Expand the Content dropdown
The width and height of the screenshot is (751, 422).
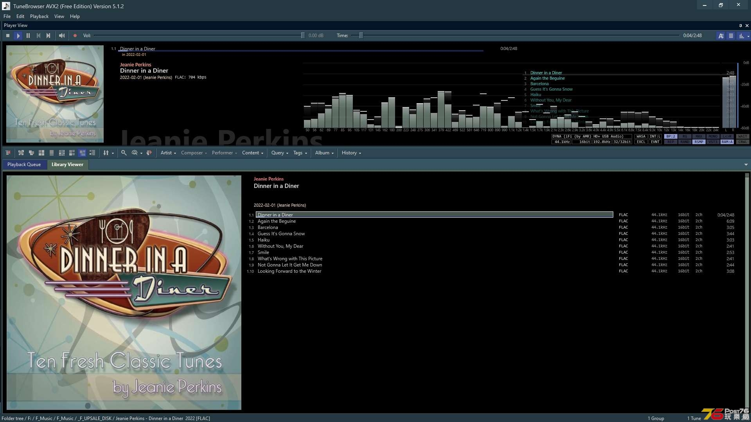tap(253, 153)
